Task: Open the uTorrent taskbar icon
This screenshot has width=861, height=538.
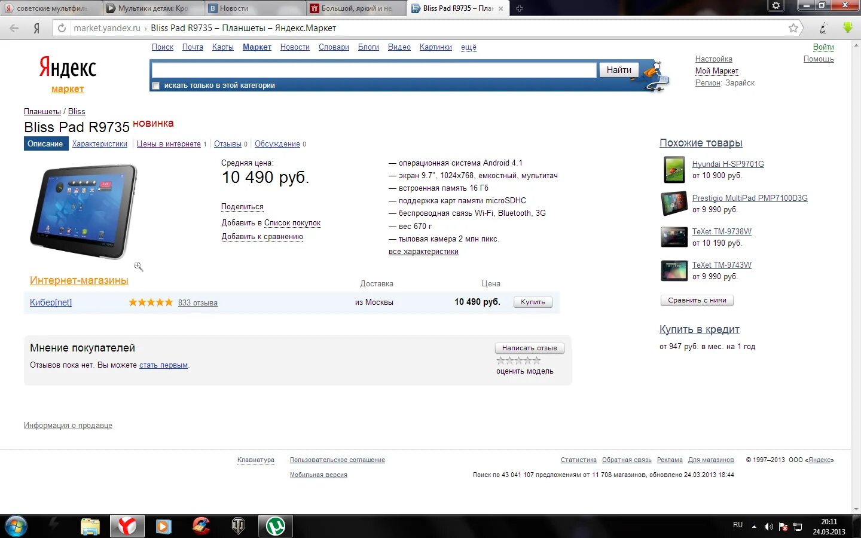Action: tap(276, 526)
